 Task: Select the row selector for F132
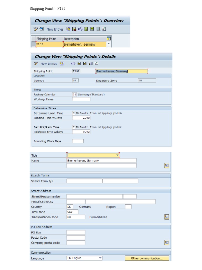33,44
